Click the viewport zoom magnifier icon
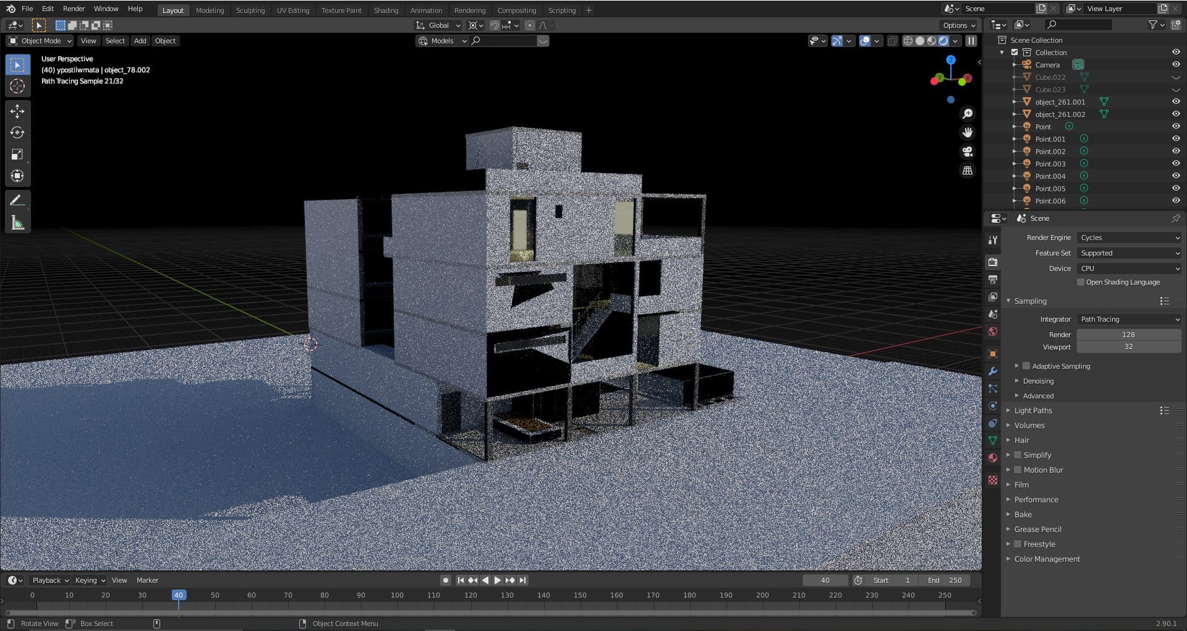The width and height of the screenshot is (1187, 631). coord(968,114)
